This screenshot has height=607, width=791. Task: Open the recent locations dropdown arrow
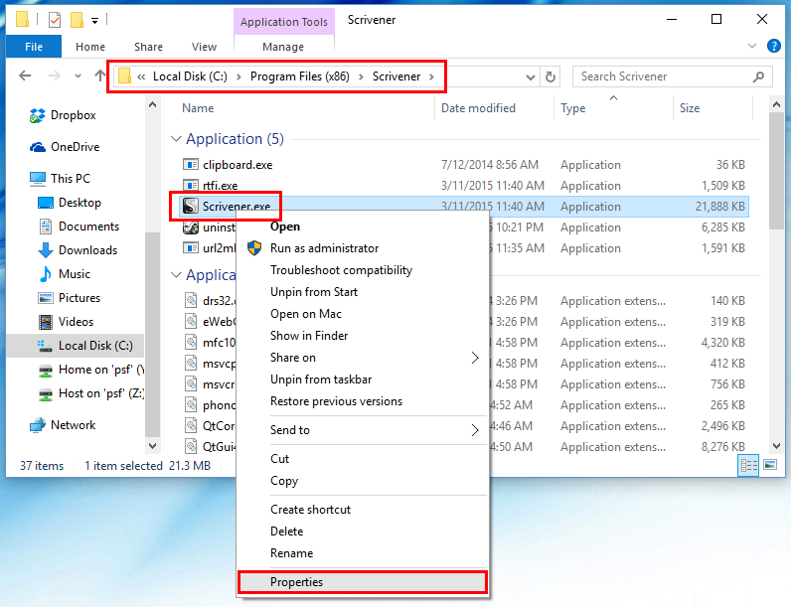click(x=78, y=76)
